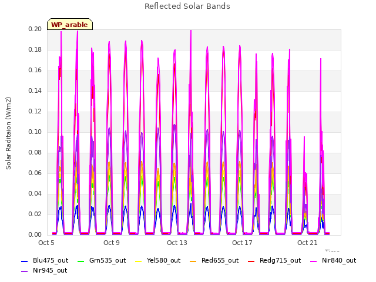Click the red Redg715_out legend swatch

pos(251,261)
